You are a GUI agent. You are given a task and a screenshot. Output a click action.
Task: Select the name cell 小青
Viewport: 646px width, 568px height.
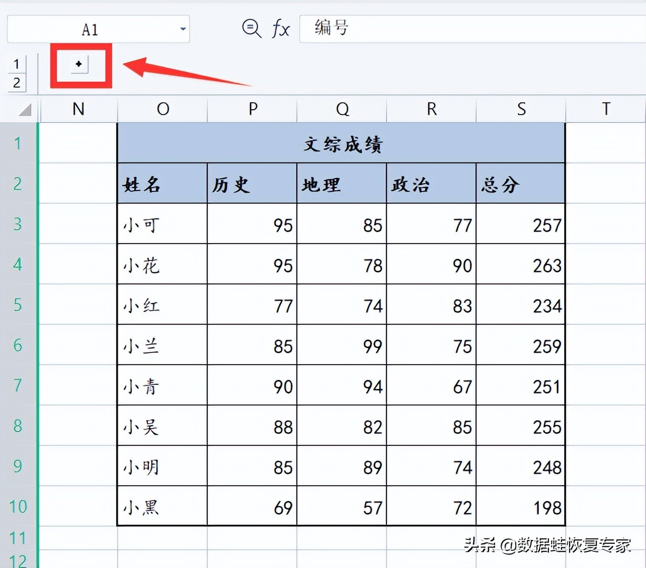coord(162,385)
